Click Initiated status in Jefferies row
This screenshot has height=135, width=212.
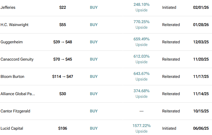point(169,7)
